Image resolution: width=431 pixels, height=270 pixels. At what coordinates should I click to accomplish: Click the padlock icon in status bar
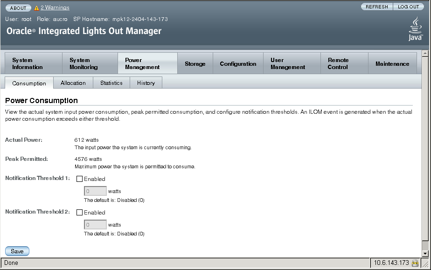tap(415, 263)
